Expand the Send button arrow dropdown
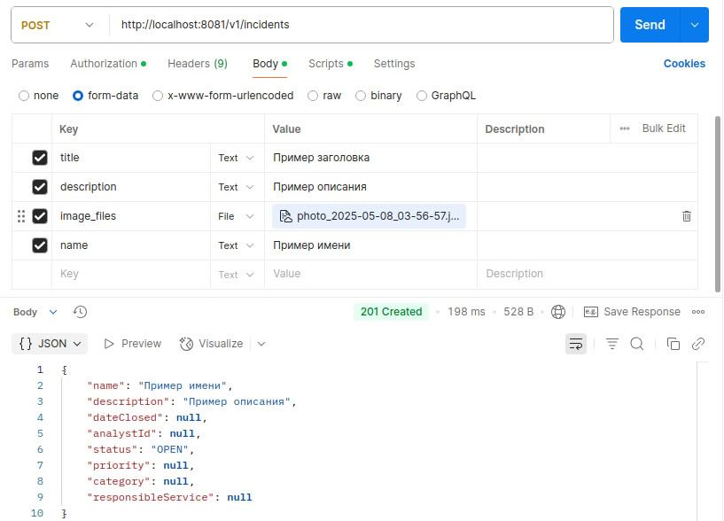The image size is (724, 521). (x=694, y=25)
